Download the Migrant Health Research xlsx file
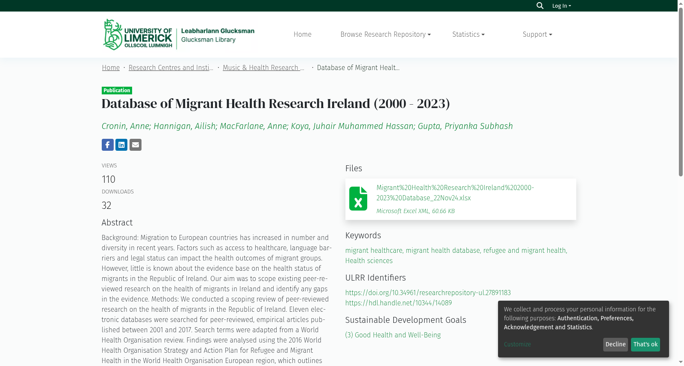This screenshot has height=366, width=684. (455, 193)
